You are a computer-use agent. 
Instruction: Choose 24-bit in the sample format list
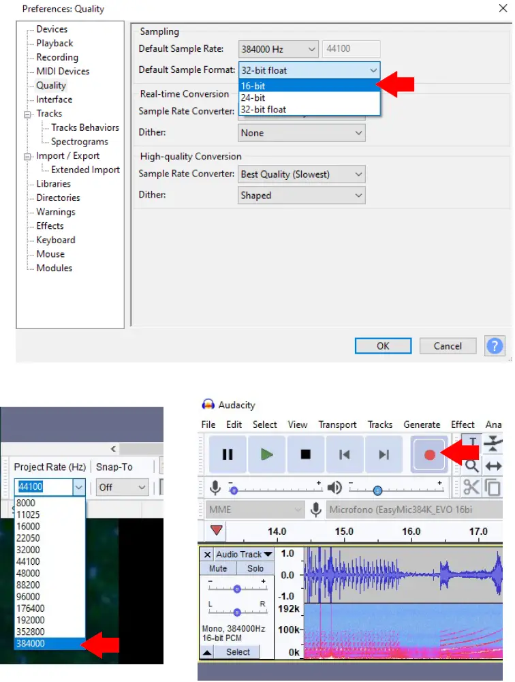[x=309, y=97]
